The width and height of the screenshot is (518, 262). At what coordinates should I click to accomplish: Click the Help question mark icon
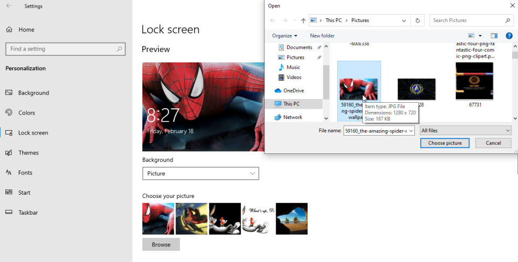coord(509,36)
